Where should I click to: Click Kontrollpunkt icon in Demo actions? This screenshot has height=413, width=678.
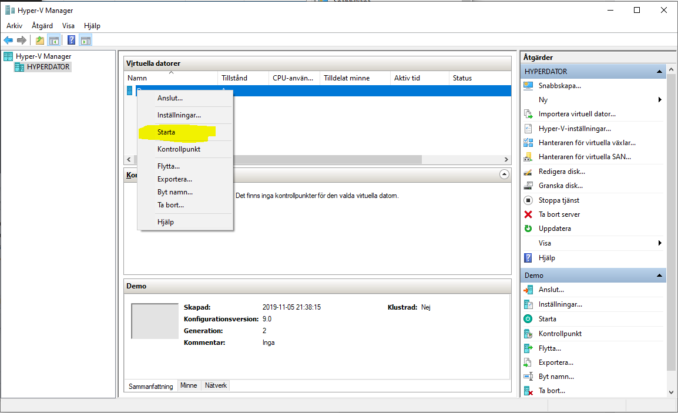528,334
